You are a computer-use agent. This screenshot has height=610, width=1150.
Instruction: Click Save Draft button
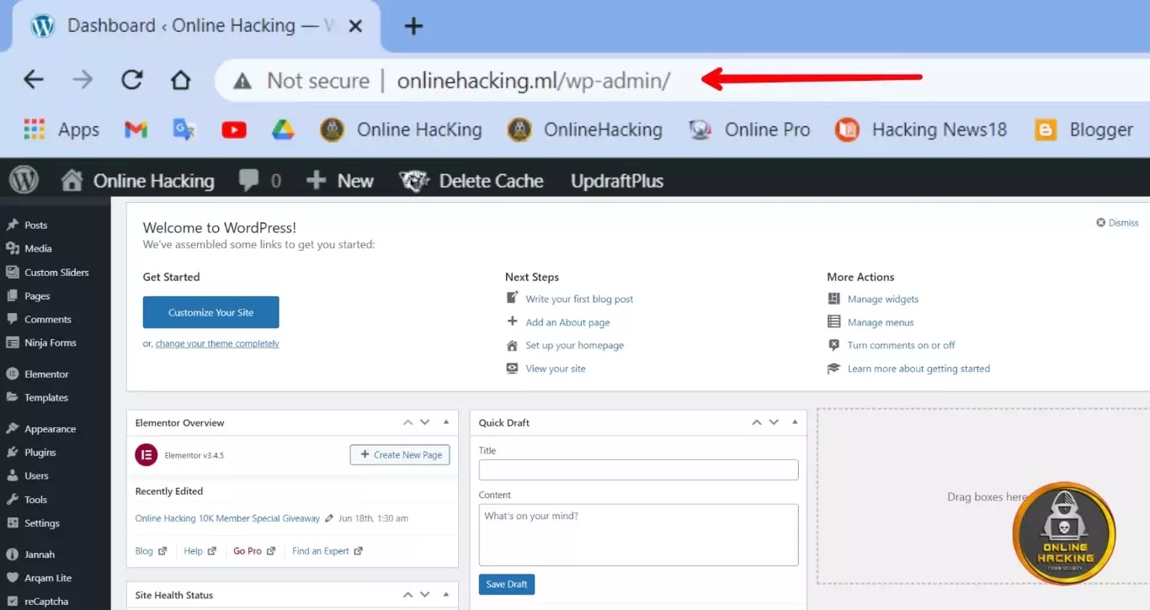pyautogui.click(x=507, y=584)
